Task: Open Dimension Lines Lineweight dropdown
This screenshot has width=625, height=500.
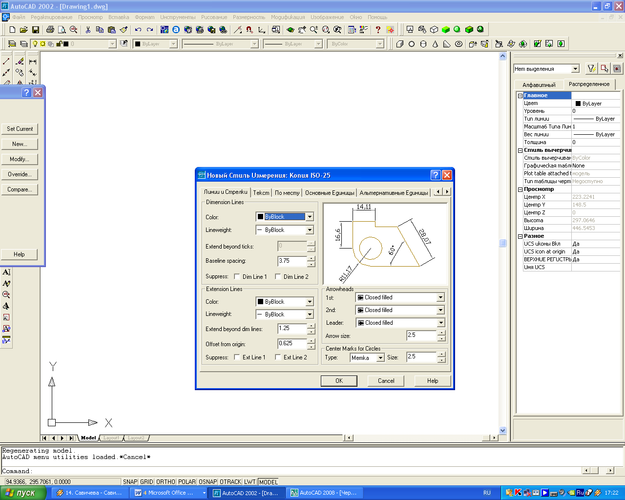Action: (310, 230)
